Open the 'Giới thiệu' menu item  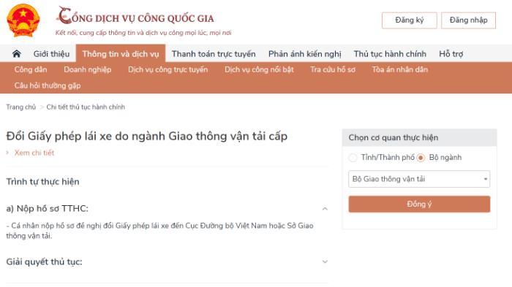(x=52, y=54)
